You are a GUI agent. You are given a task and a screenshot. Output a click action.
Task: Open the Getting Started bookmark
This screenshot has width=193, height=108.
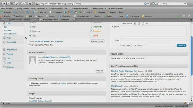click(x=22, y=9)
